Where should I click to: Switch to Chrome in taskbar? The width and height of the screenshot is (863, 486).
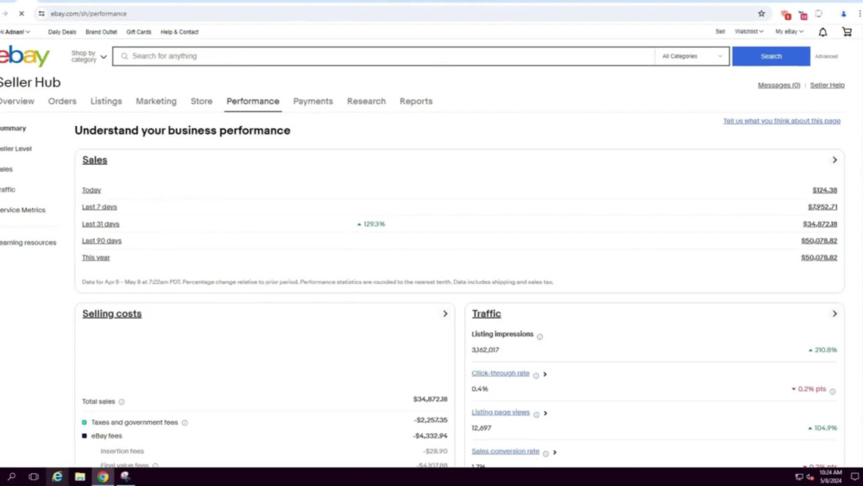[x=103, y=477]
